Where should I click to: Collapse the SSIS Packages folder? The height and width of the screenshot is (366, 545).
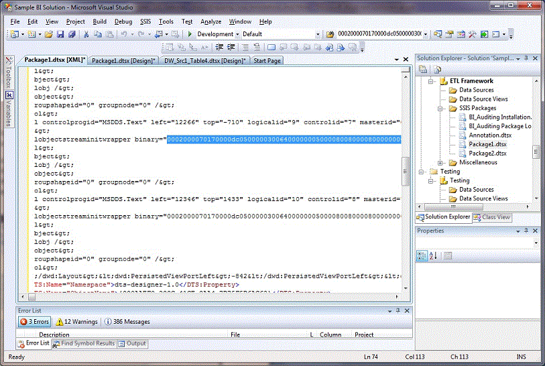click(x=440, y=108)
